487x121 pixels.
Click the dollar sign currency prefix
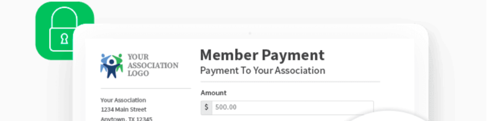pos(206,107)
